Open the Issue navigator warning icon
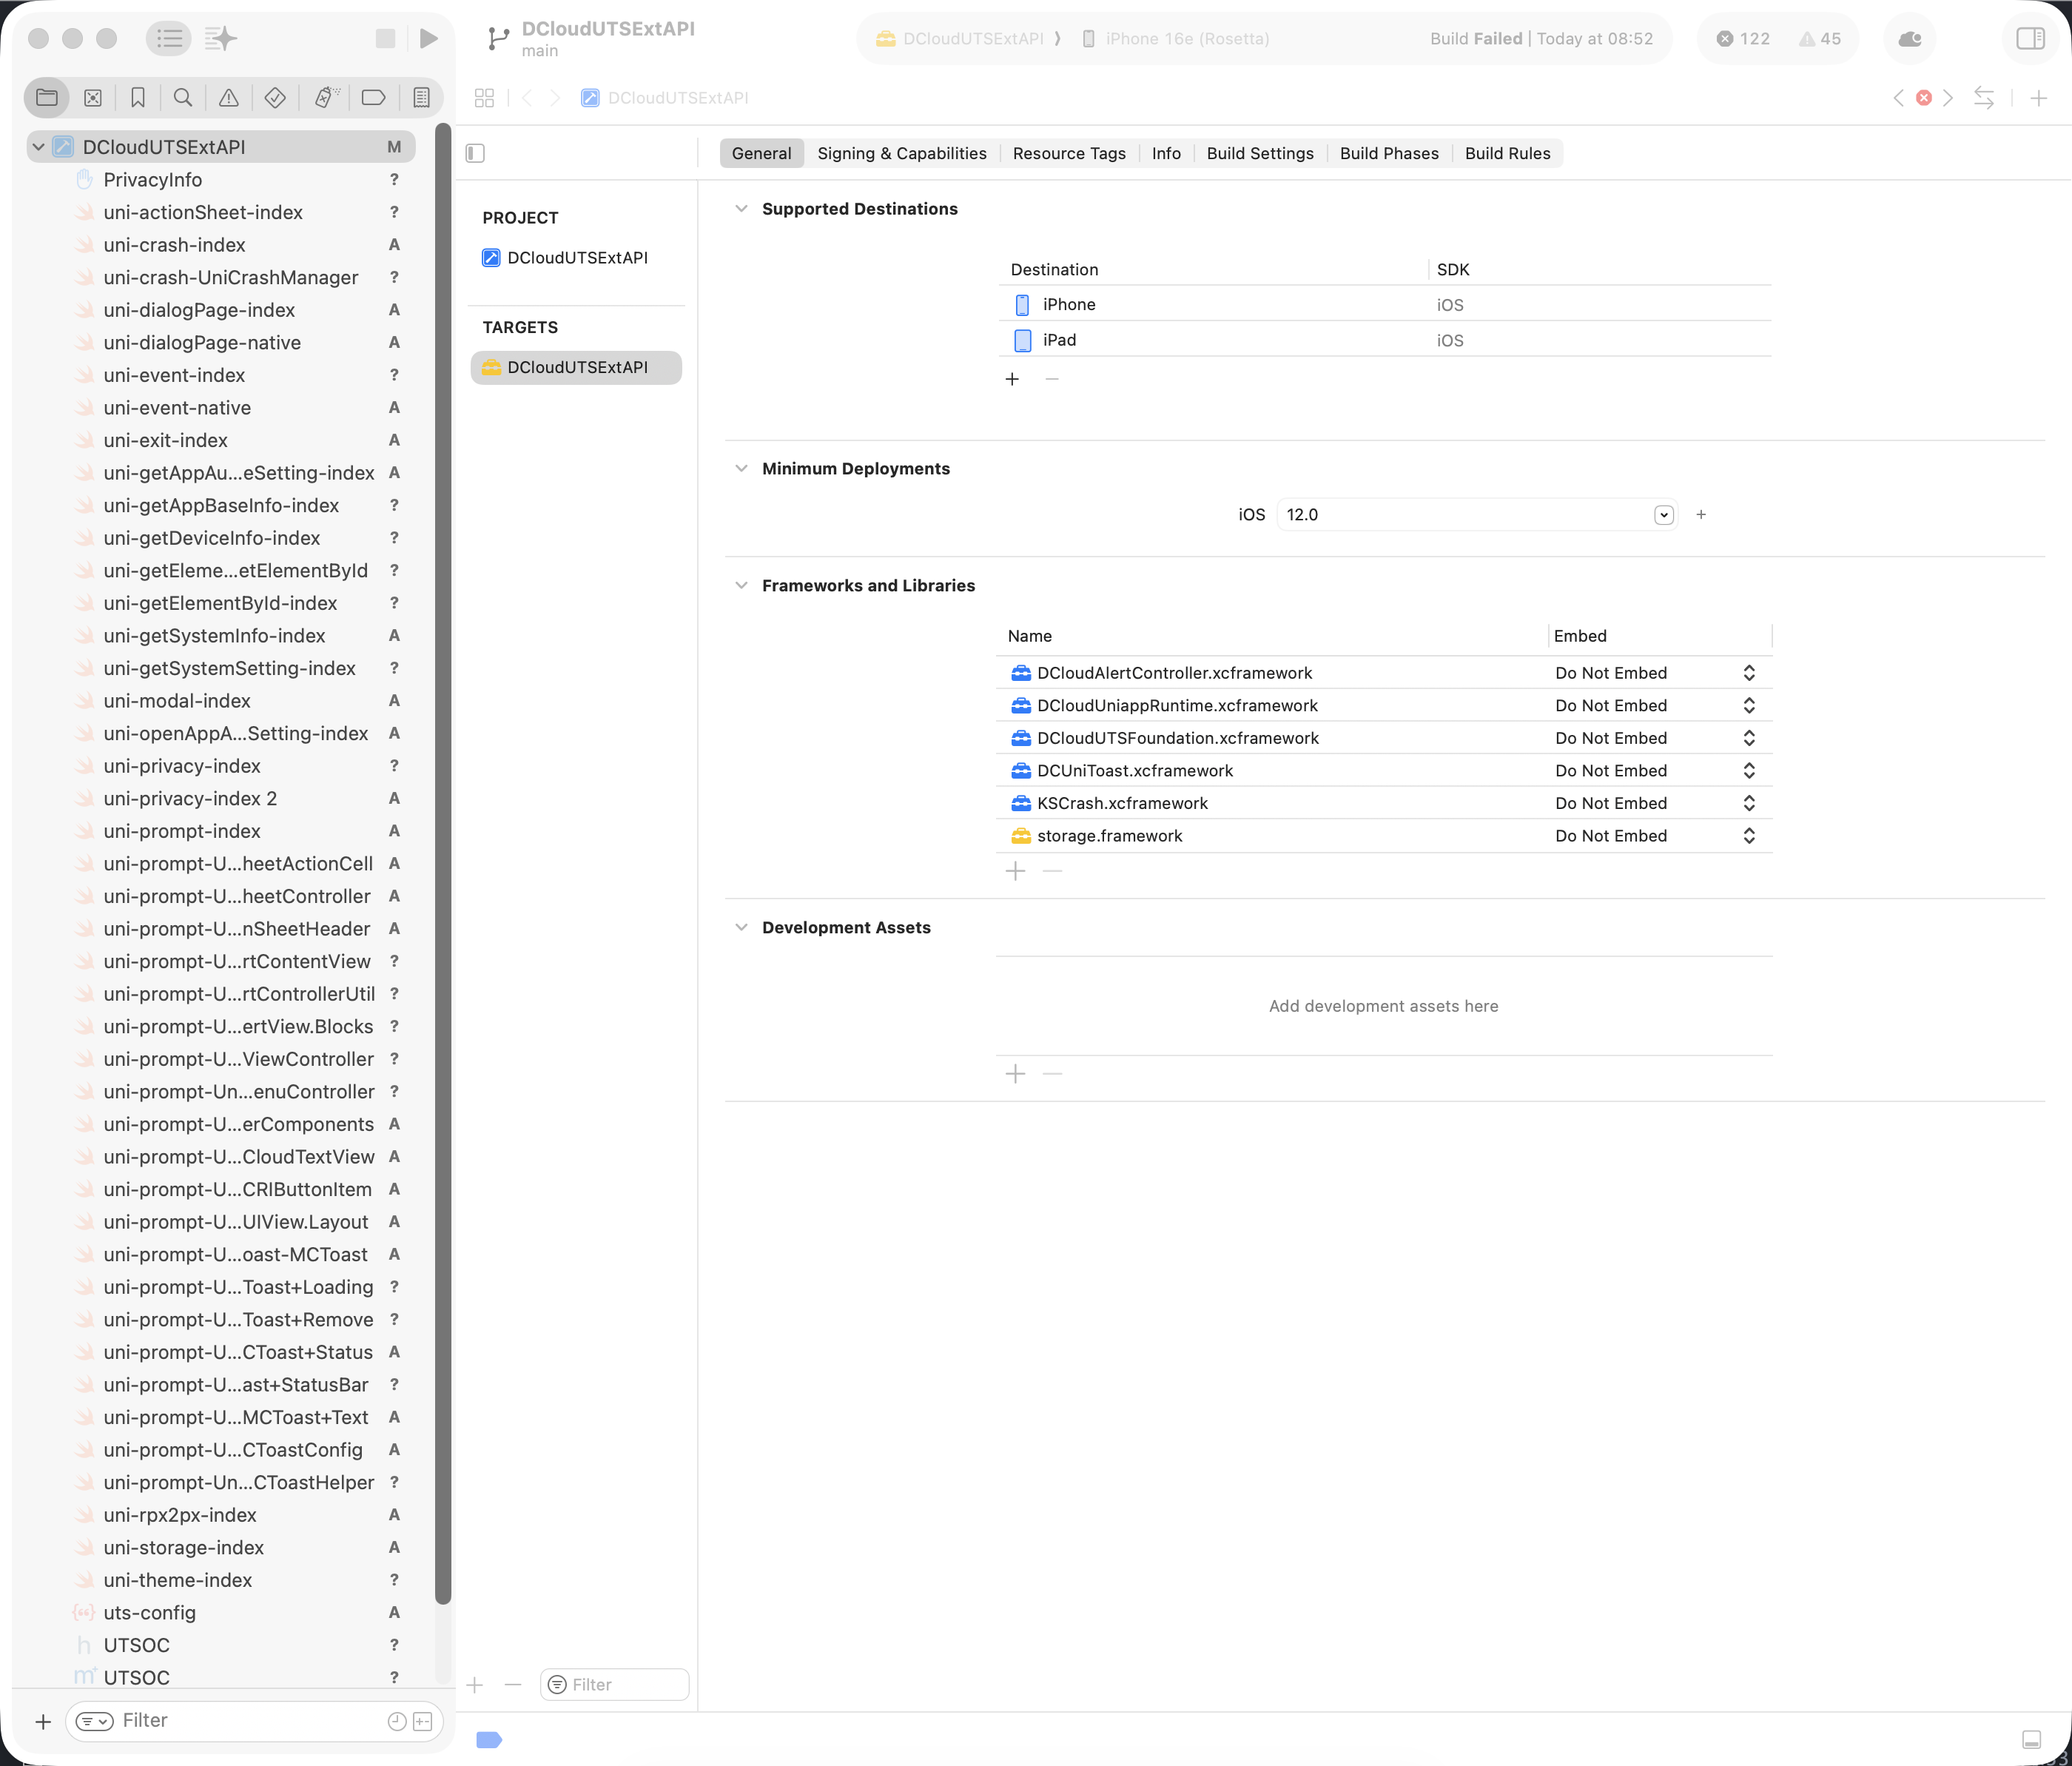The height and width of the screenshot is (1766, 2072). 229,97
